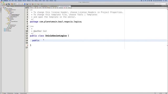The width and height of the screenshot is (168, 94).
Task: Click the Redo toolbar icon
Action: (14, 4)
